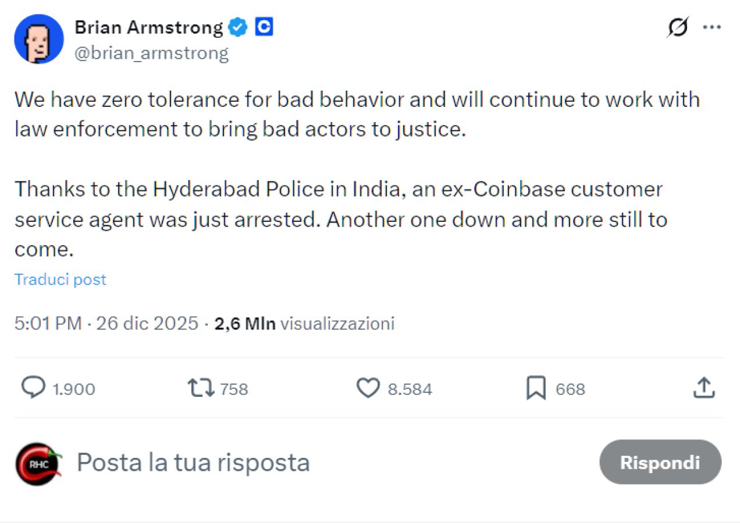Translate the post with Traduci post
This screenshot has width=740, height=523.
pos(60,280)
